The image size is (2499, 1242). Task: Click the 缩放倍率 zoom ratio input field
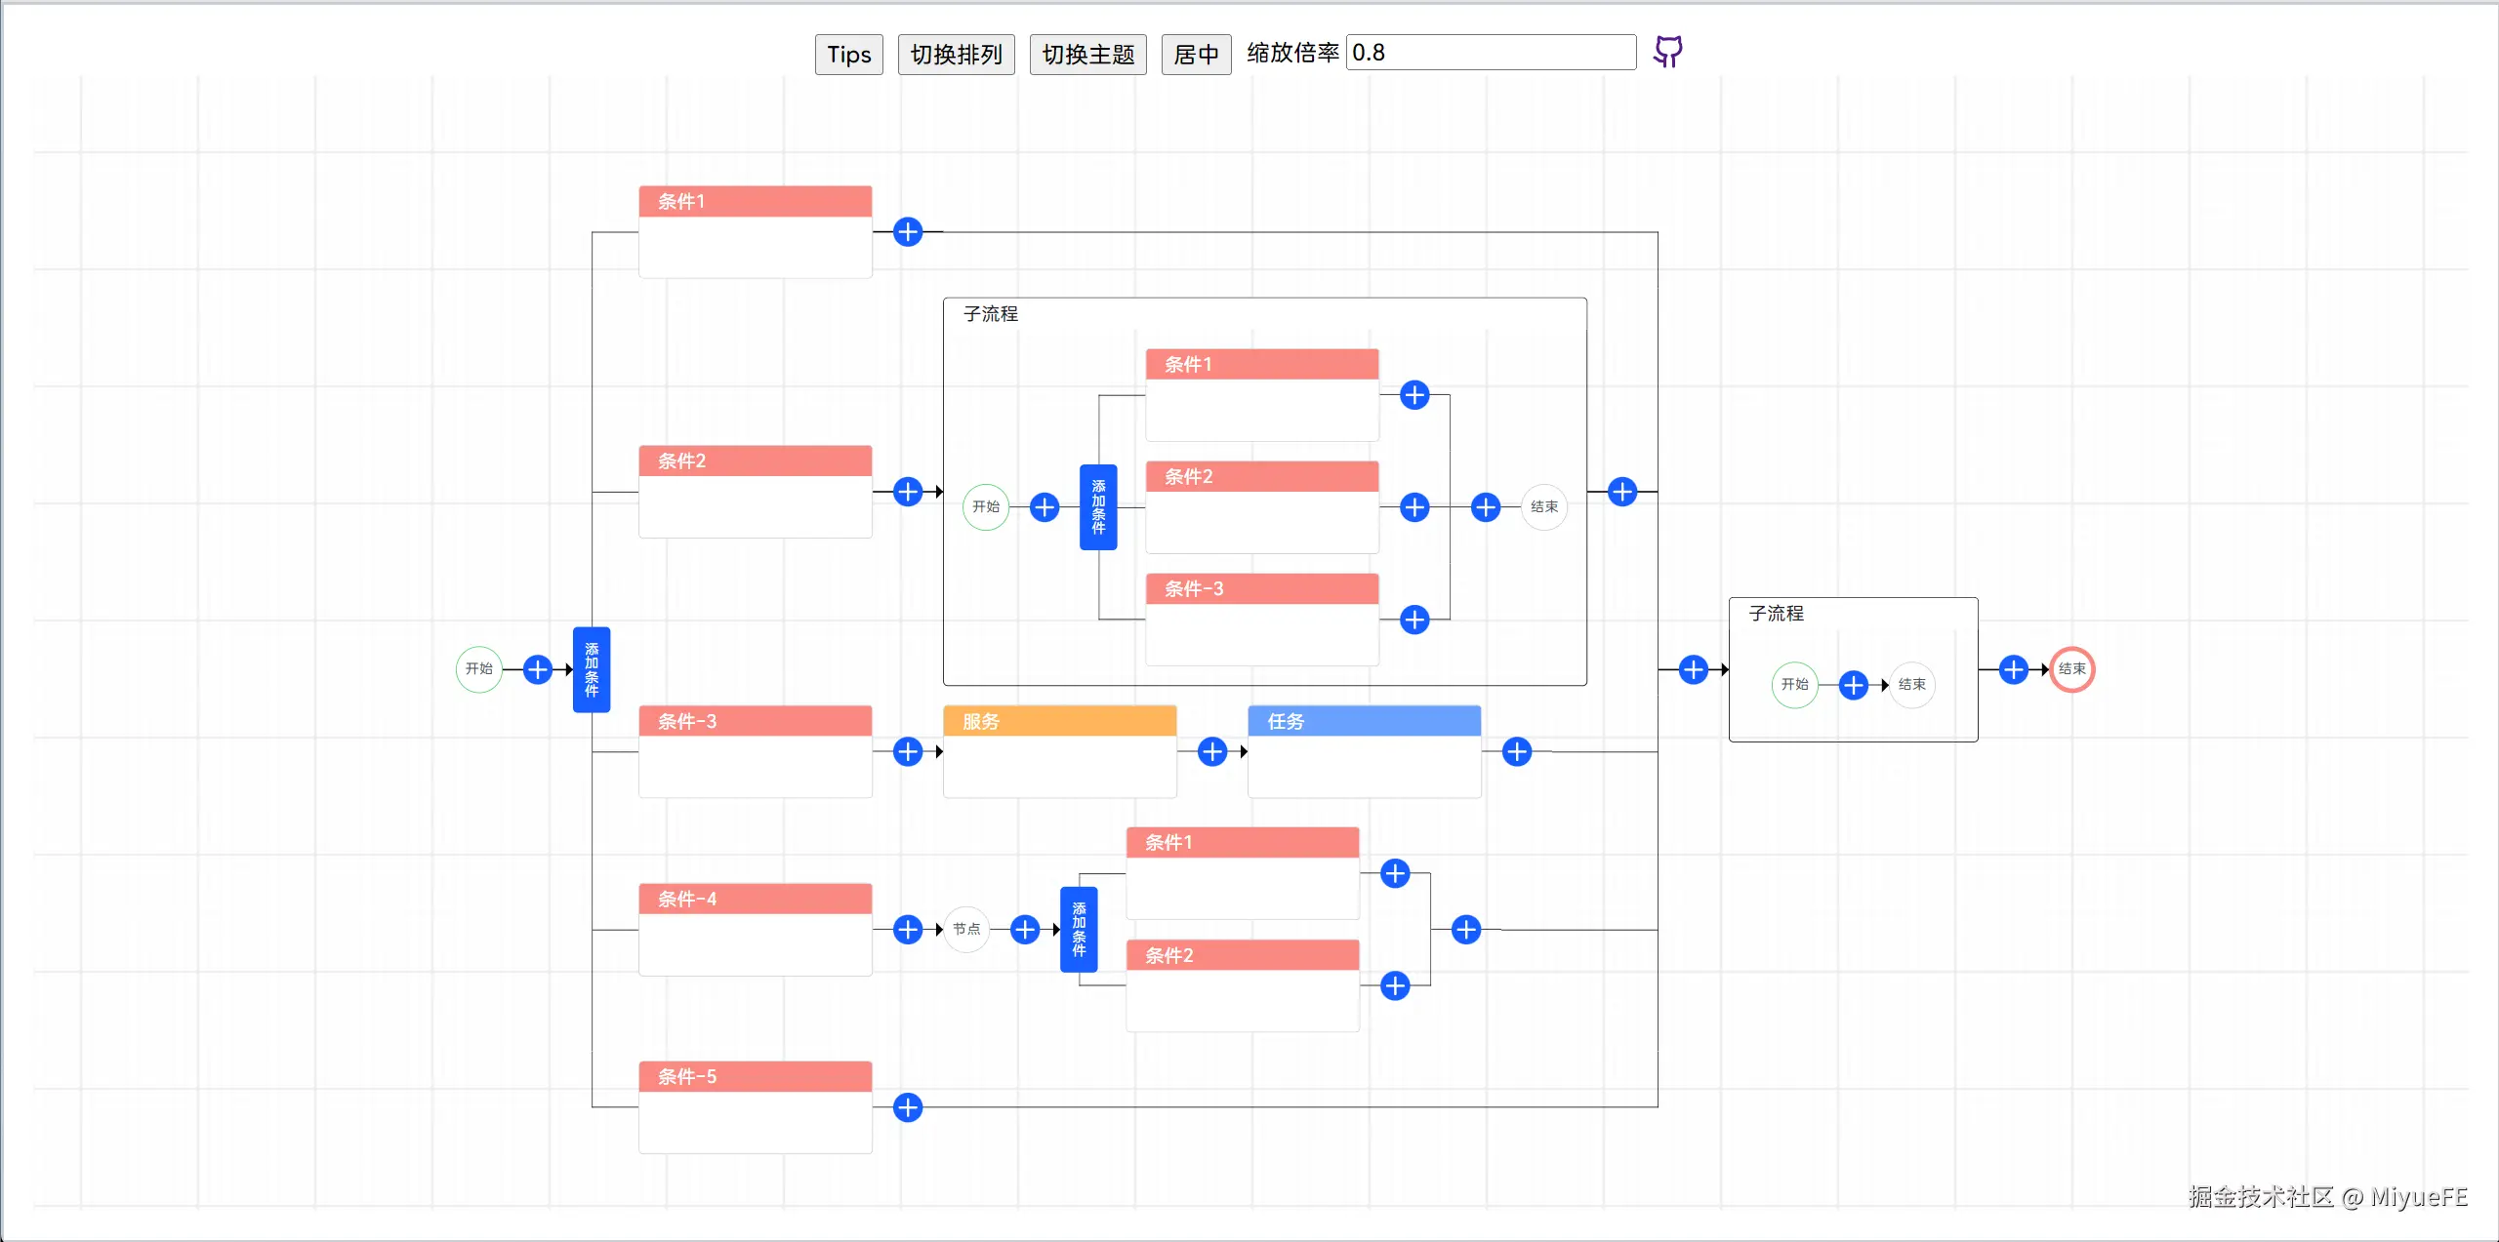(x=1491, y=52)
